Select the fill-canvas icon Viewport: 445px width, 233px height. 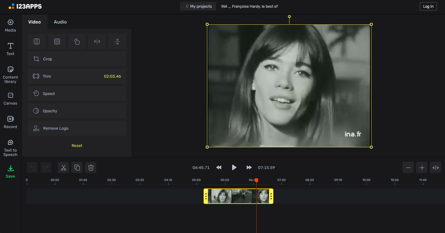(x=57, y=41)
